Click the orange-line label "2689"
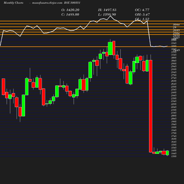The width and height of the screenshot is (184, 184). 176,30
